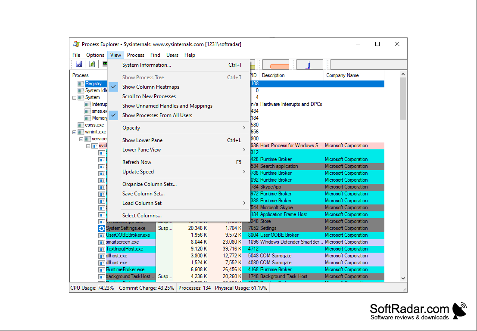Choose Refresh Now in the View menu
The width and height of the screenshot is (477, 331).
pyautogui.click(x=178, y=162)
